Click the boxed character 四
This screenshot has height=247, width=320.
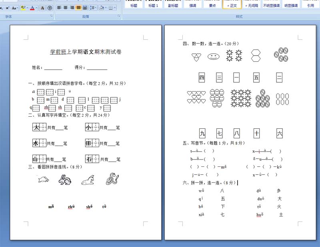click(x=202, y=77)
